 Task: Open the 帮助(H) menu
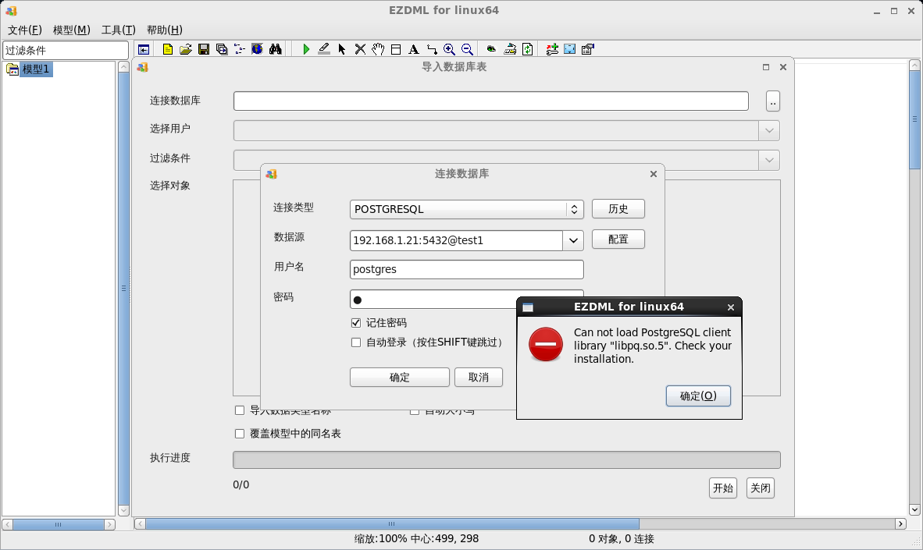[x=164, y=30]
